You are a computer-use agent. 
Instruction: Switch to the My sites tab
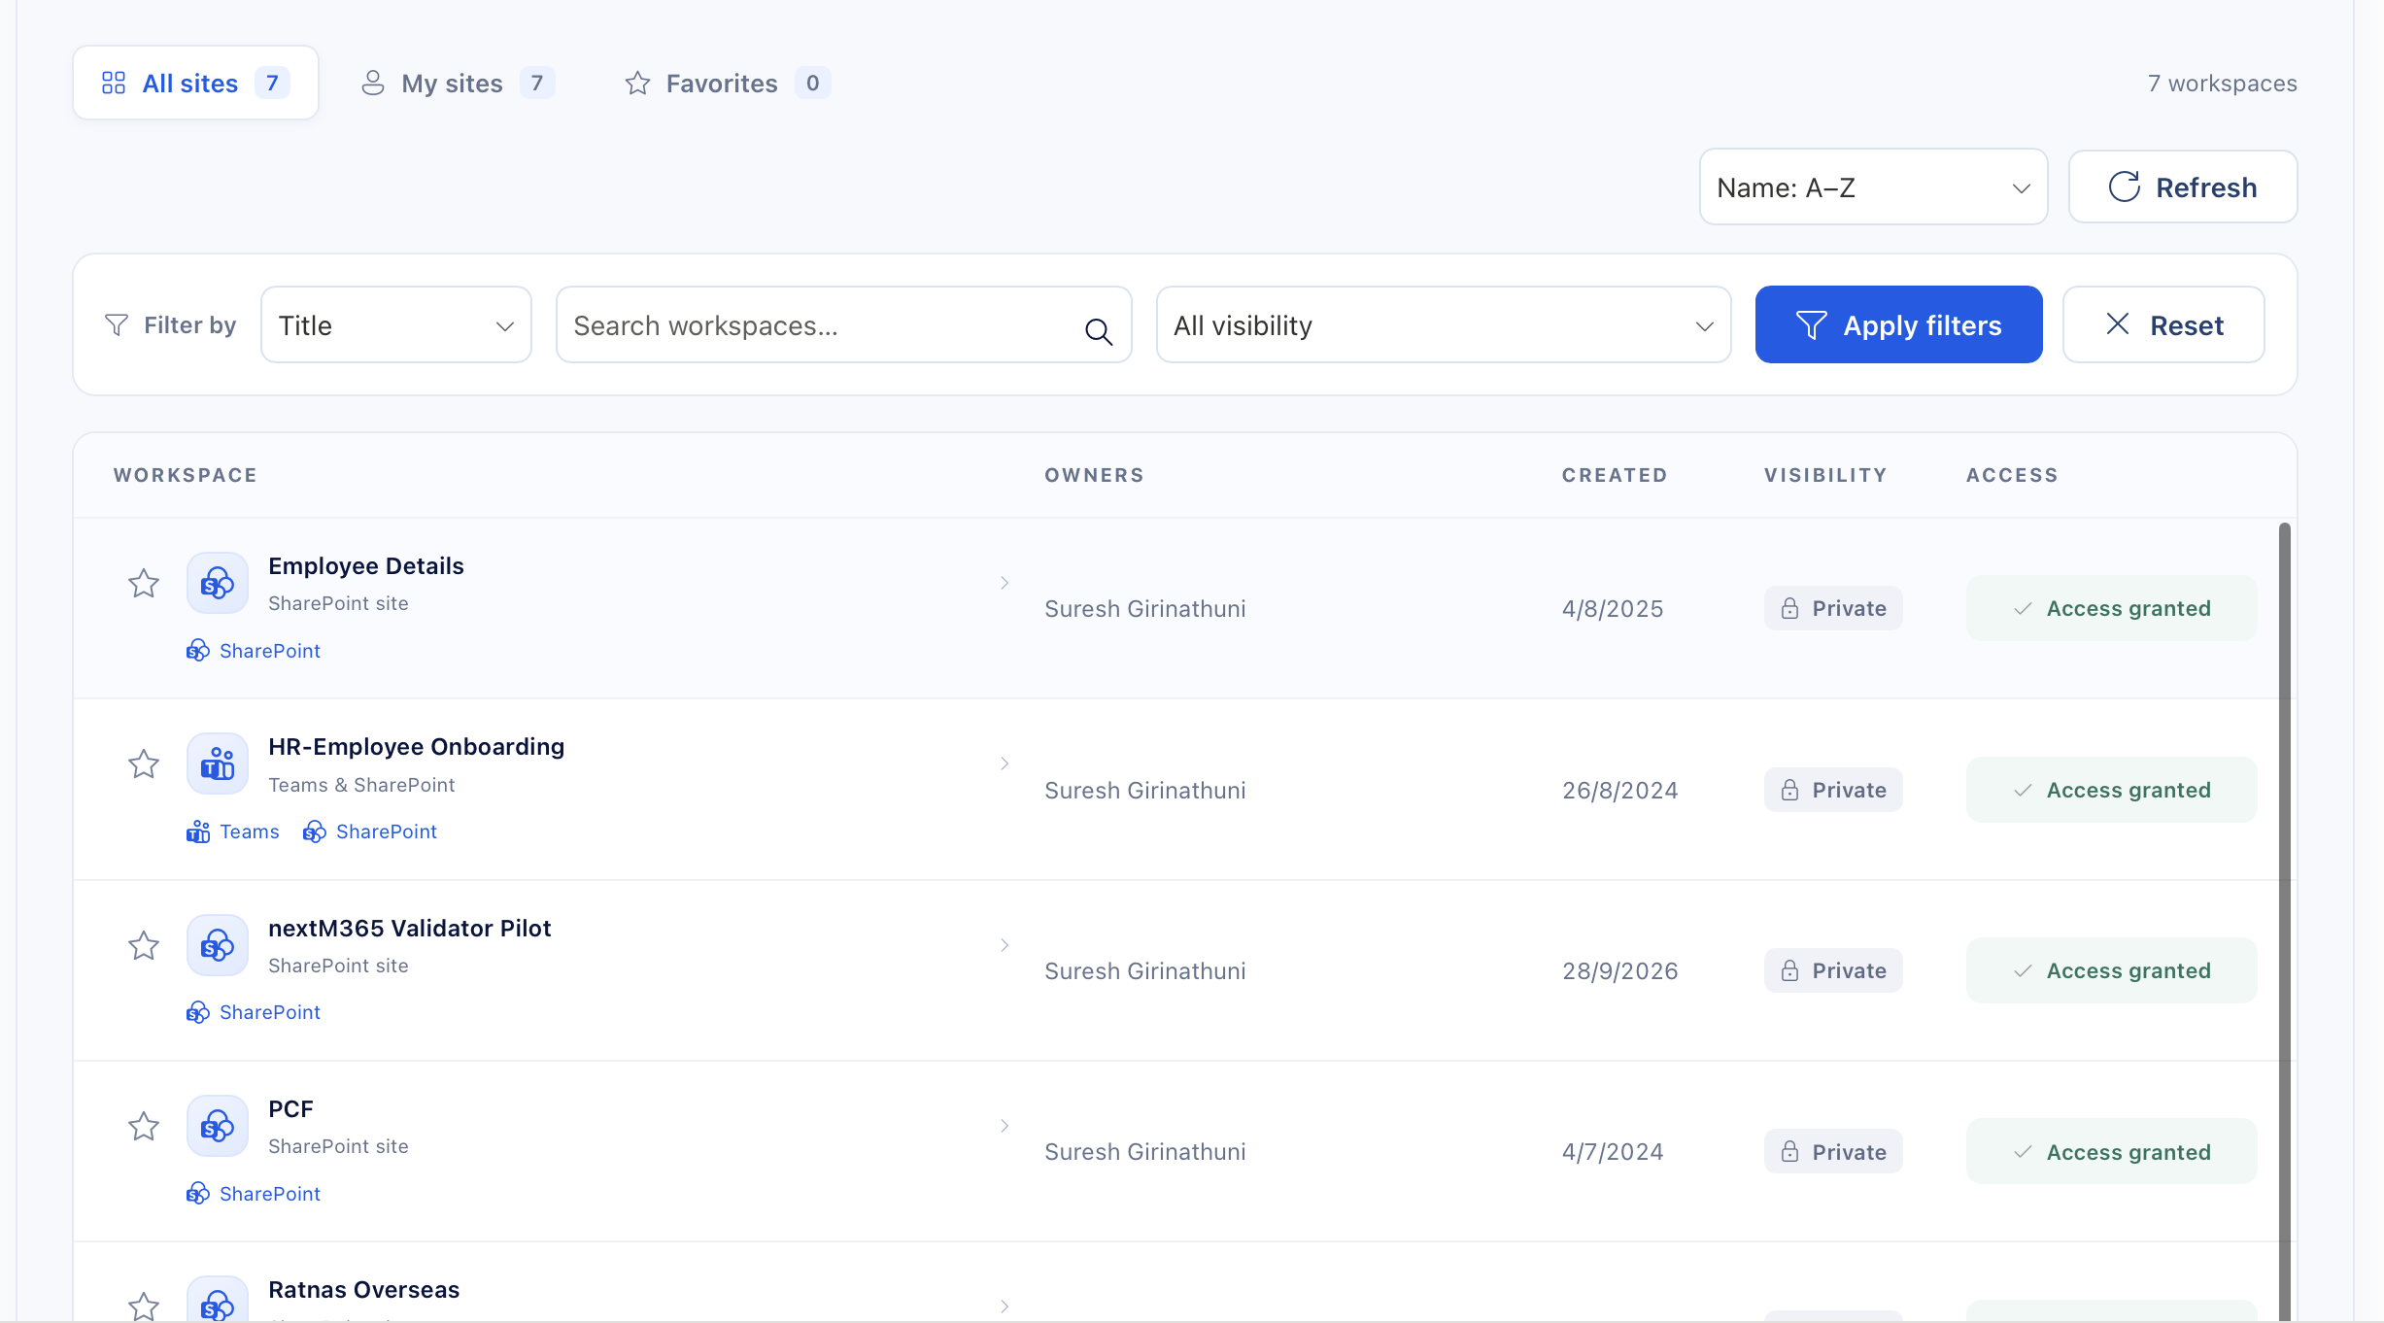(x=458, y=83)
